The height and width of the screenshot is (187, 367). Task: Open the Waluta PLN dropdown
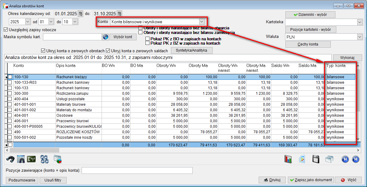click(x=360, y=37)
